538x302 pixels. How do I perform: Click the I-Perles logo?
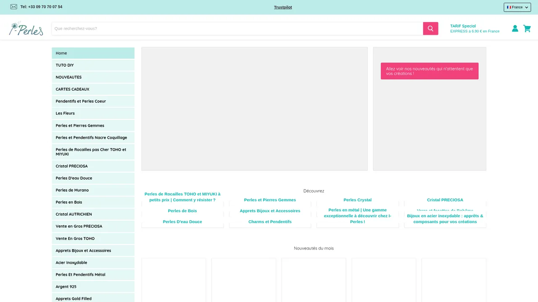pyautogui.click(x=26, y=29)
